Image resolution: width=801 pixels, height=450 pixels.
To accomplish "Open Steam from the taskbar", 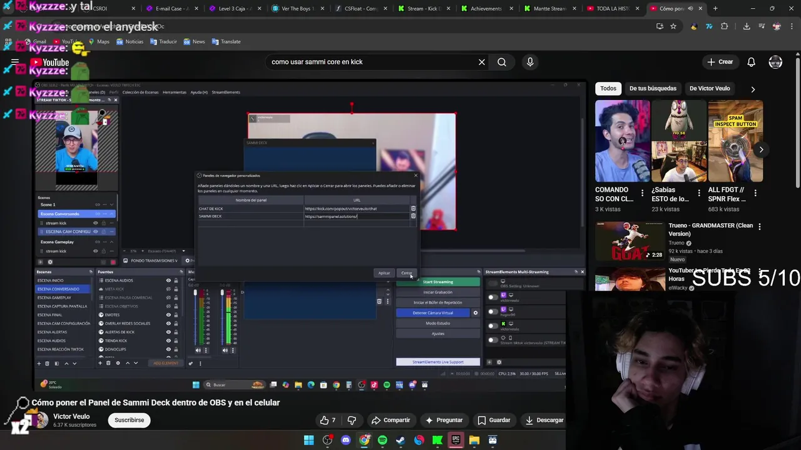I will coord(400,440).
